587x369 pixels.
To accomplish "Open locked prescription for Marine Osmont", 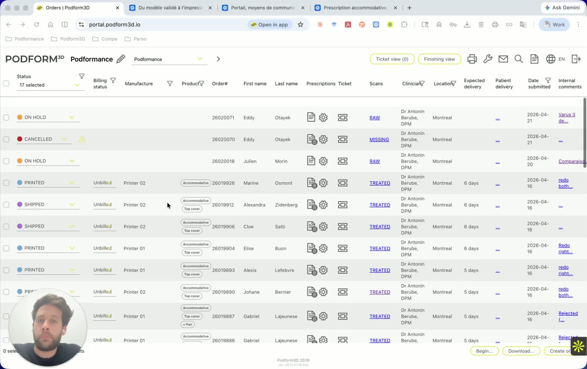I will point(312,183).
